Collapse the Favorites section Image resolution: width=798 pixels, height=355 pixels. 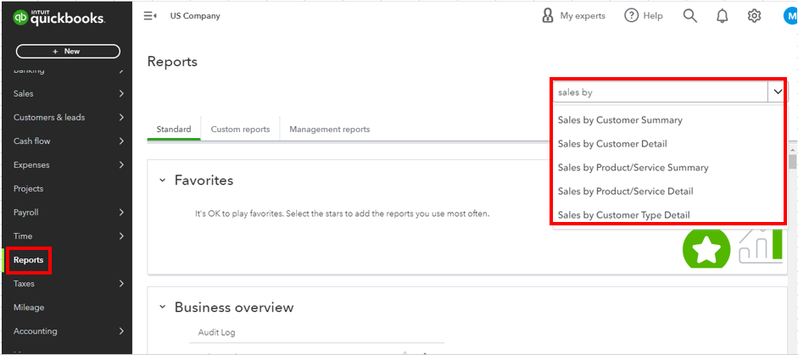pos(162,180)
